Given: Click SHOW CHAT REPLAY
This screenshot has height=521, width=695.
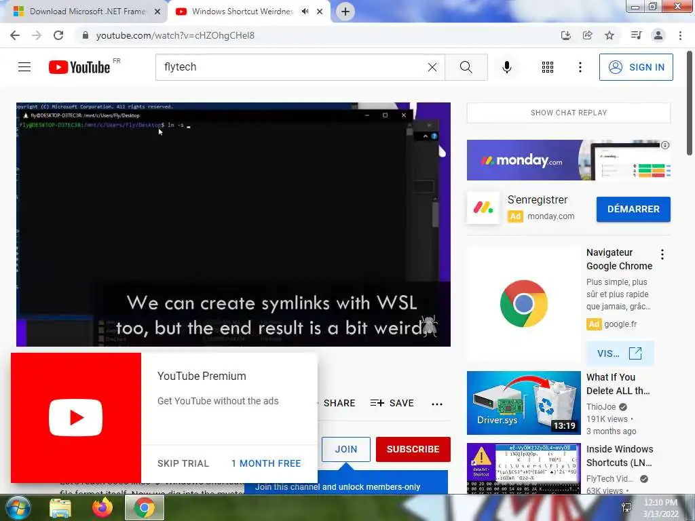Looking at the screenshot, I should [569, 113].
